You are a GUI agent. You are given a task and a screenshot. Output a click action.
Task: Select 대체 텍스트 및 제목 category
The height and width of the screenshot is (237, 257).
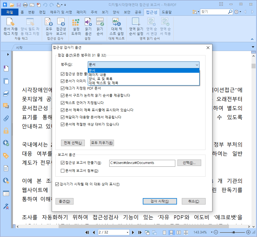[x=143, y=83]
